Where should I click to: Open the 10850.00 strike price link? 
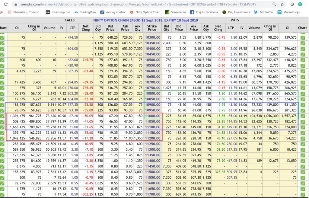pos(153,99)
